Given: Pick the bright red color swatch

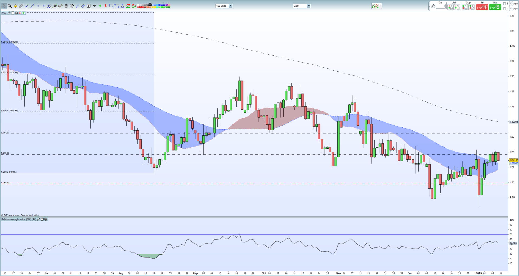Looking at the screenshot, I should 140,7.
